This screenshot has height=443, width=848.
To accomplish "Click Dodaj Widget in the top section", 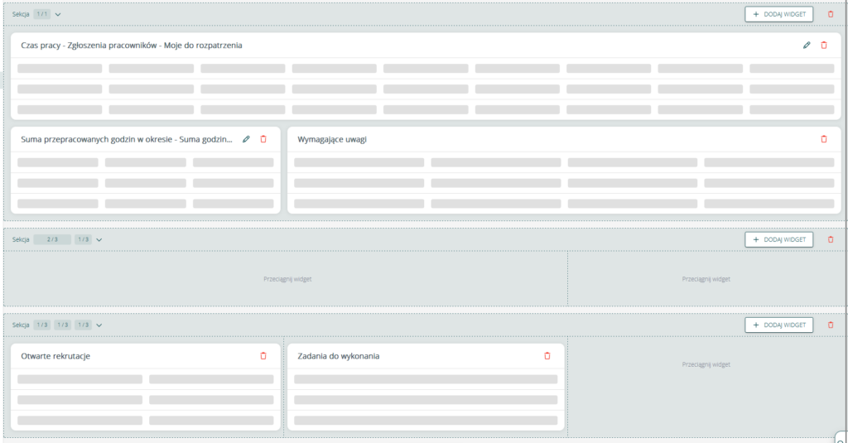I will click(x=778, y=14).
